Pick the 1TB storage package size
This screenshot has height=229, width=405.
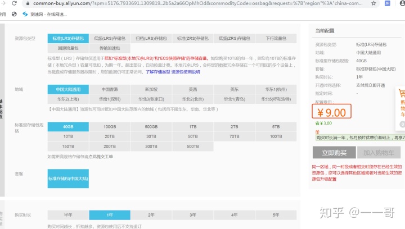click(x=193, y=127)
